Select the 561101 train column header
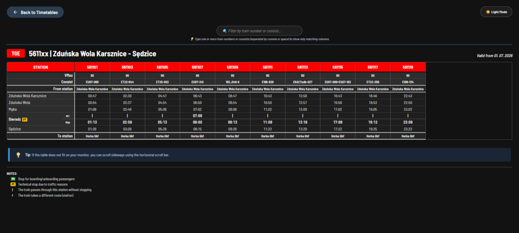 tap(92, 67)
